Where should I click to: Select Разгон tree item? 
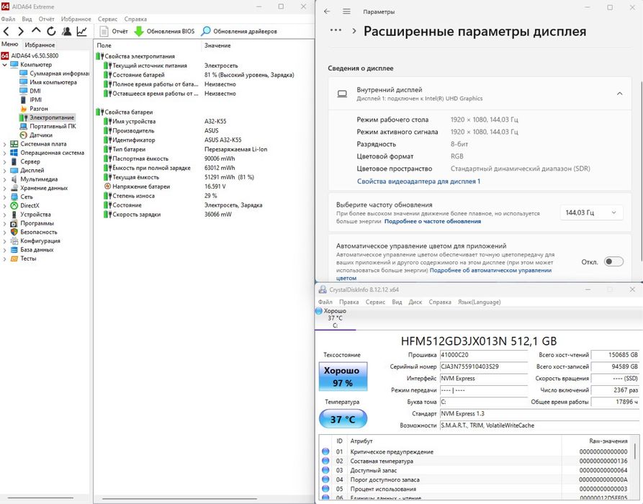[34, 109]
